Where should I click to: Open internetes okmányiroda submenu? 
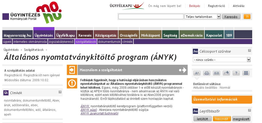point(30,42)
